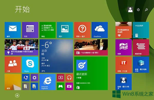Click the search magnifier icon
154x100 pixels.
[x=146, y=10]
